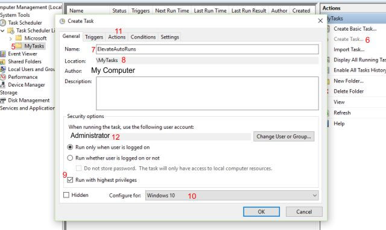
Task: Close the Create Task dialog
Action: [x=320, y=21]
